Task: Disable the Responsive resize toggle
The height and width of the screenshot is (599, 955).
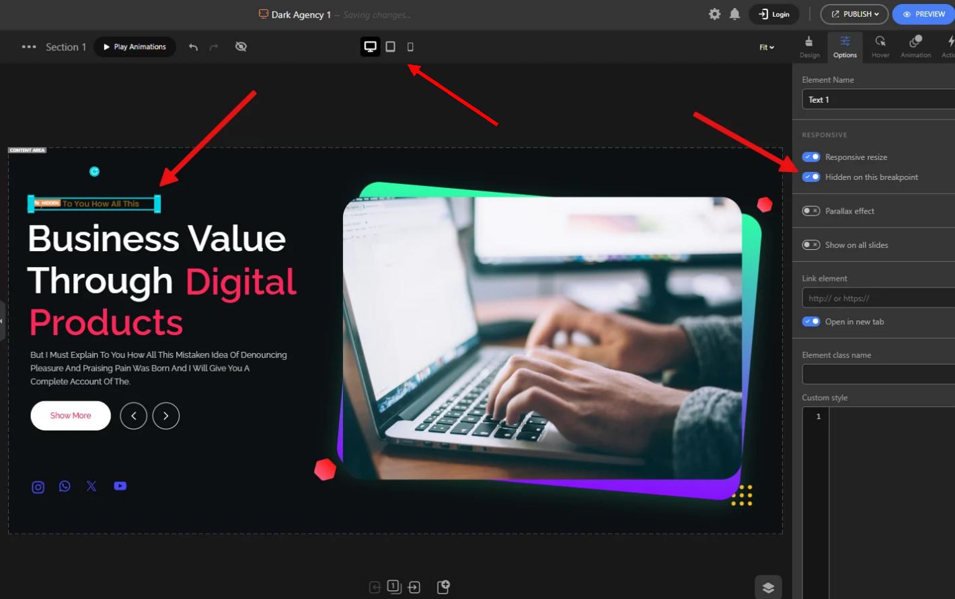Action: tap(811, 157)
